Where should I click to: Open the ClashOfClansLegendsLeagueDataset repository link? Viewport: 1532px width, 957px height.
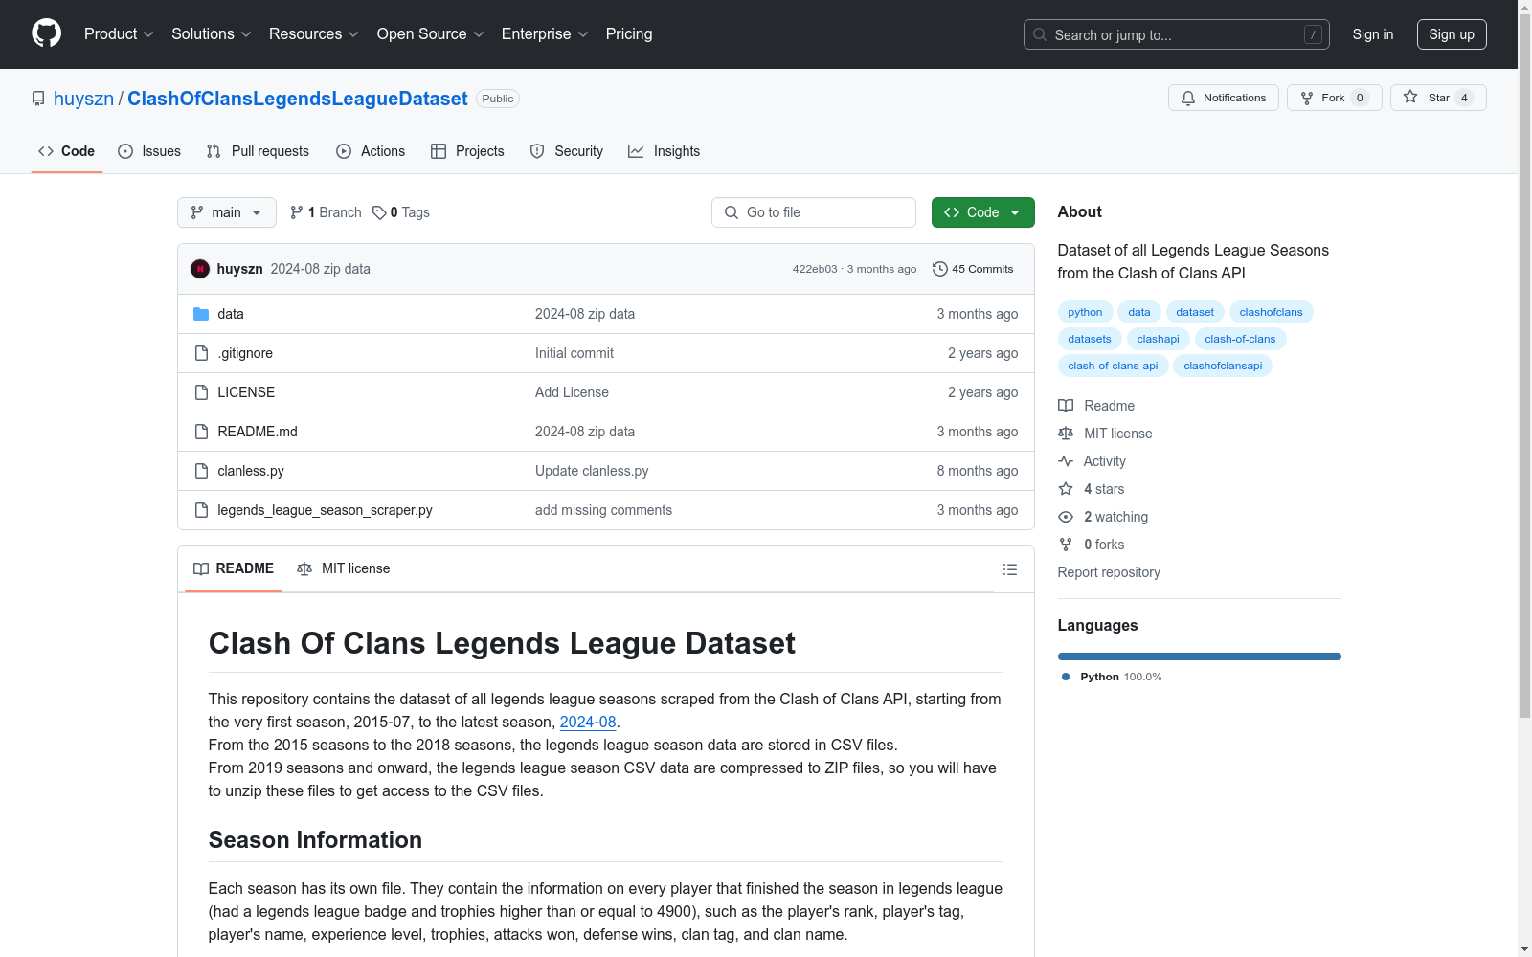tap(298, 99)
